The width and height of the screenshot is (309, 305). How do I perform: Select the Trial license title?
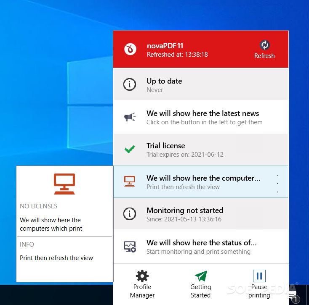tap(166, 146)
